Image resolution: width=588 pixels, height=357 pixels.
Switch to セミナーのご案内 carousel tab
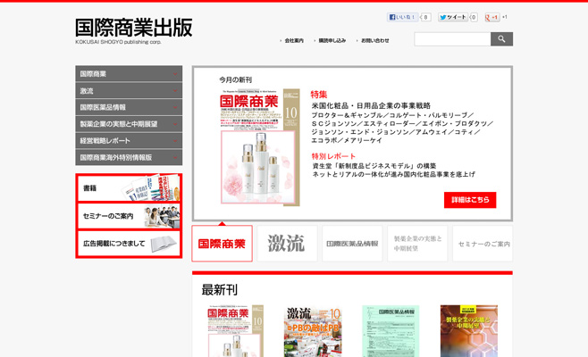point(483,244)
